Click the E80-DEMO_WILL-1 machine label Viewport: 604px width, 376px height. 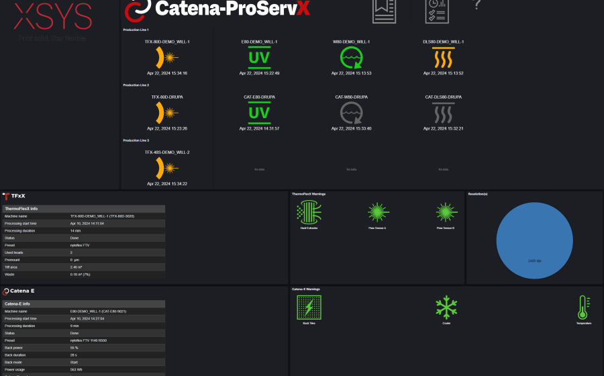tap(259, 42)
